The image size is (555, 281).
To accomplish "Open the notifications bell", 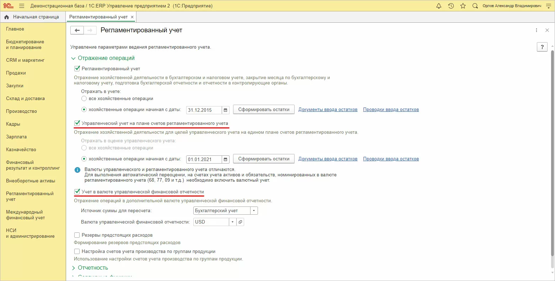I will coord(439,6).
